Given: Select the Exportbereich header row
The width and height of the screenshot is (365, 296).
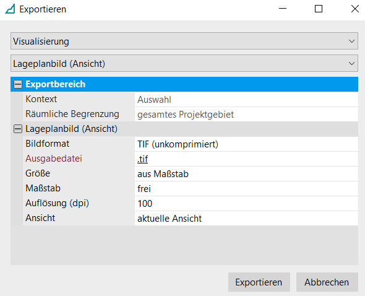Looking at the screenshot, I should 184,84.
